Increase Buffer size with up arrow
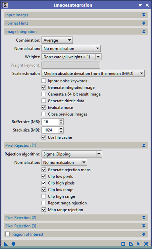Viewport: 152px width, 249px height. coord(61,120)
